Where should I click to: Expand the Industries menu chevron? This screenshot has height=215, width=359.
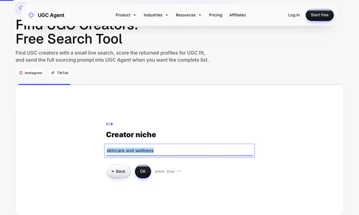[167, 15]
